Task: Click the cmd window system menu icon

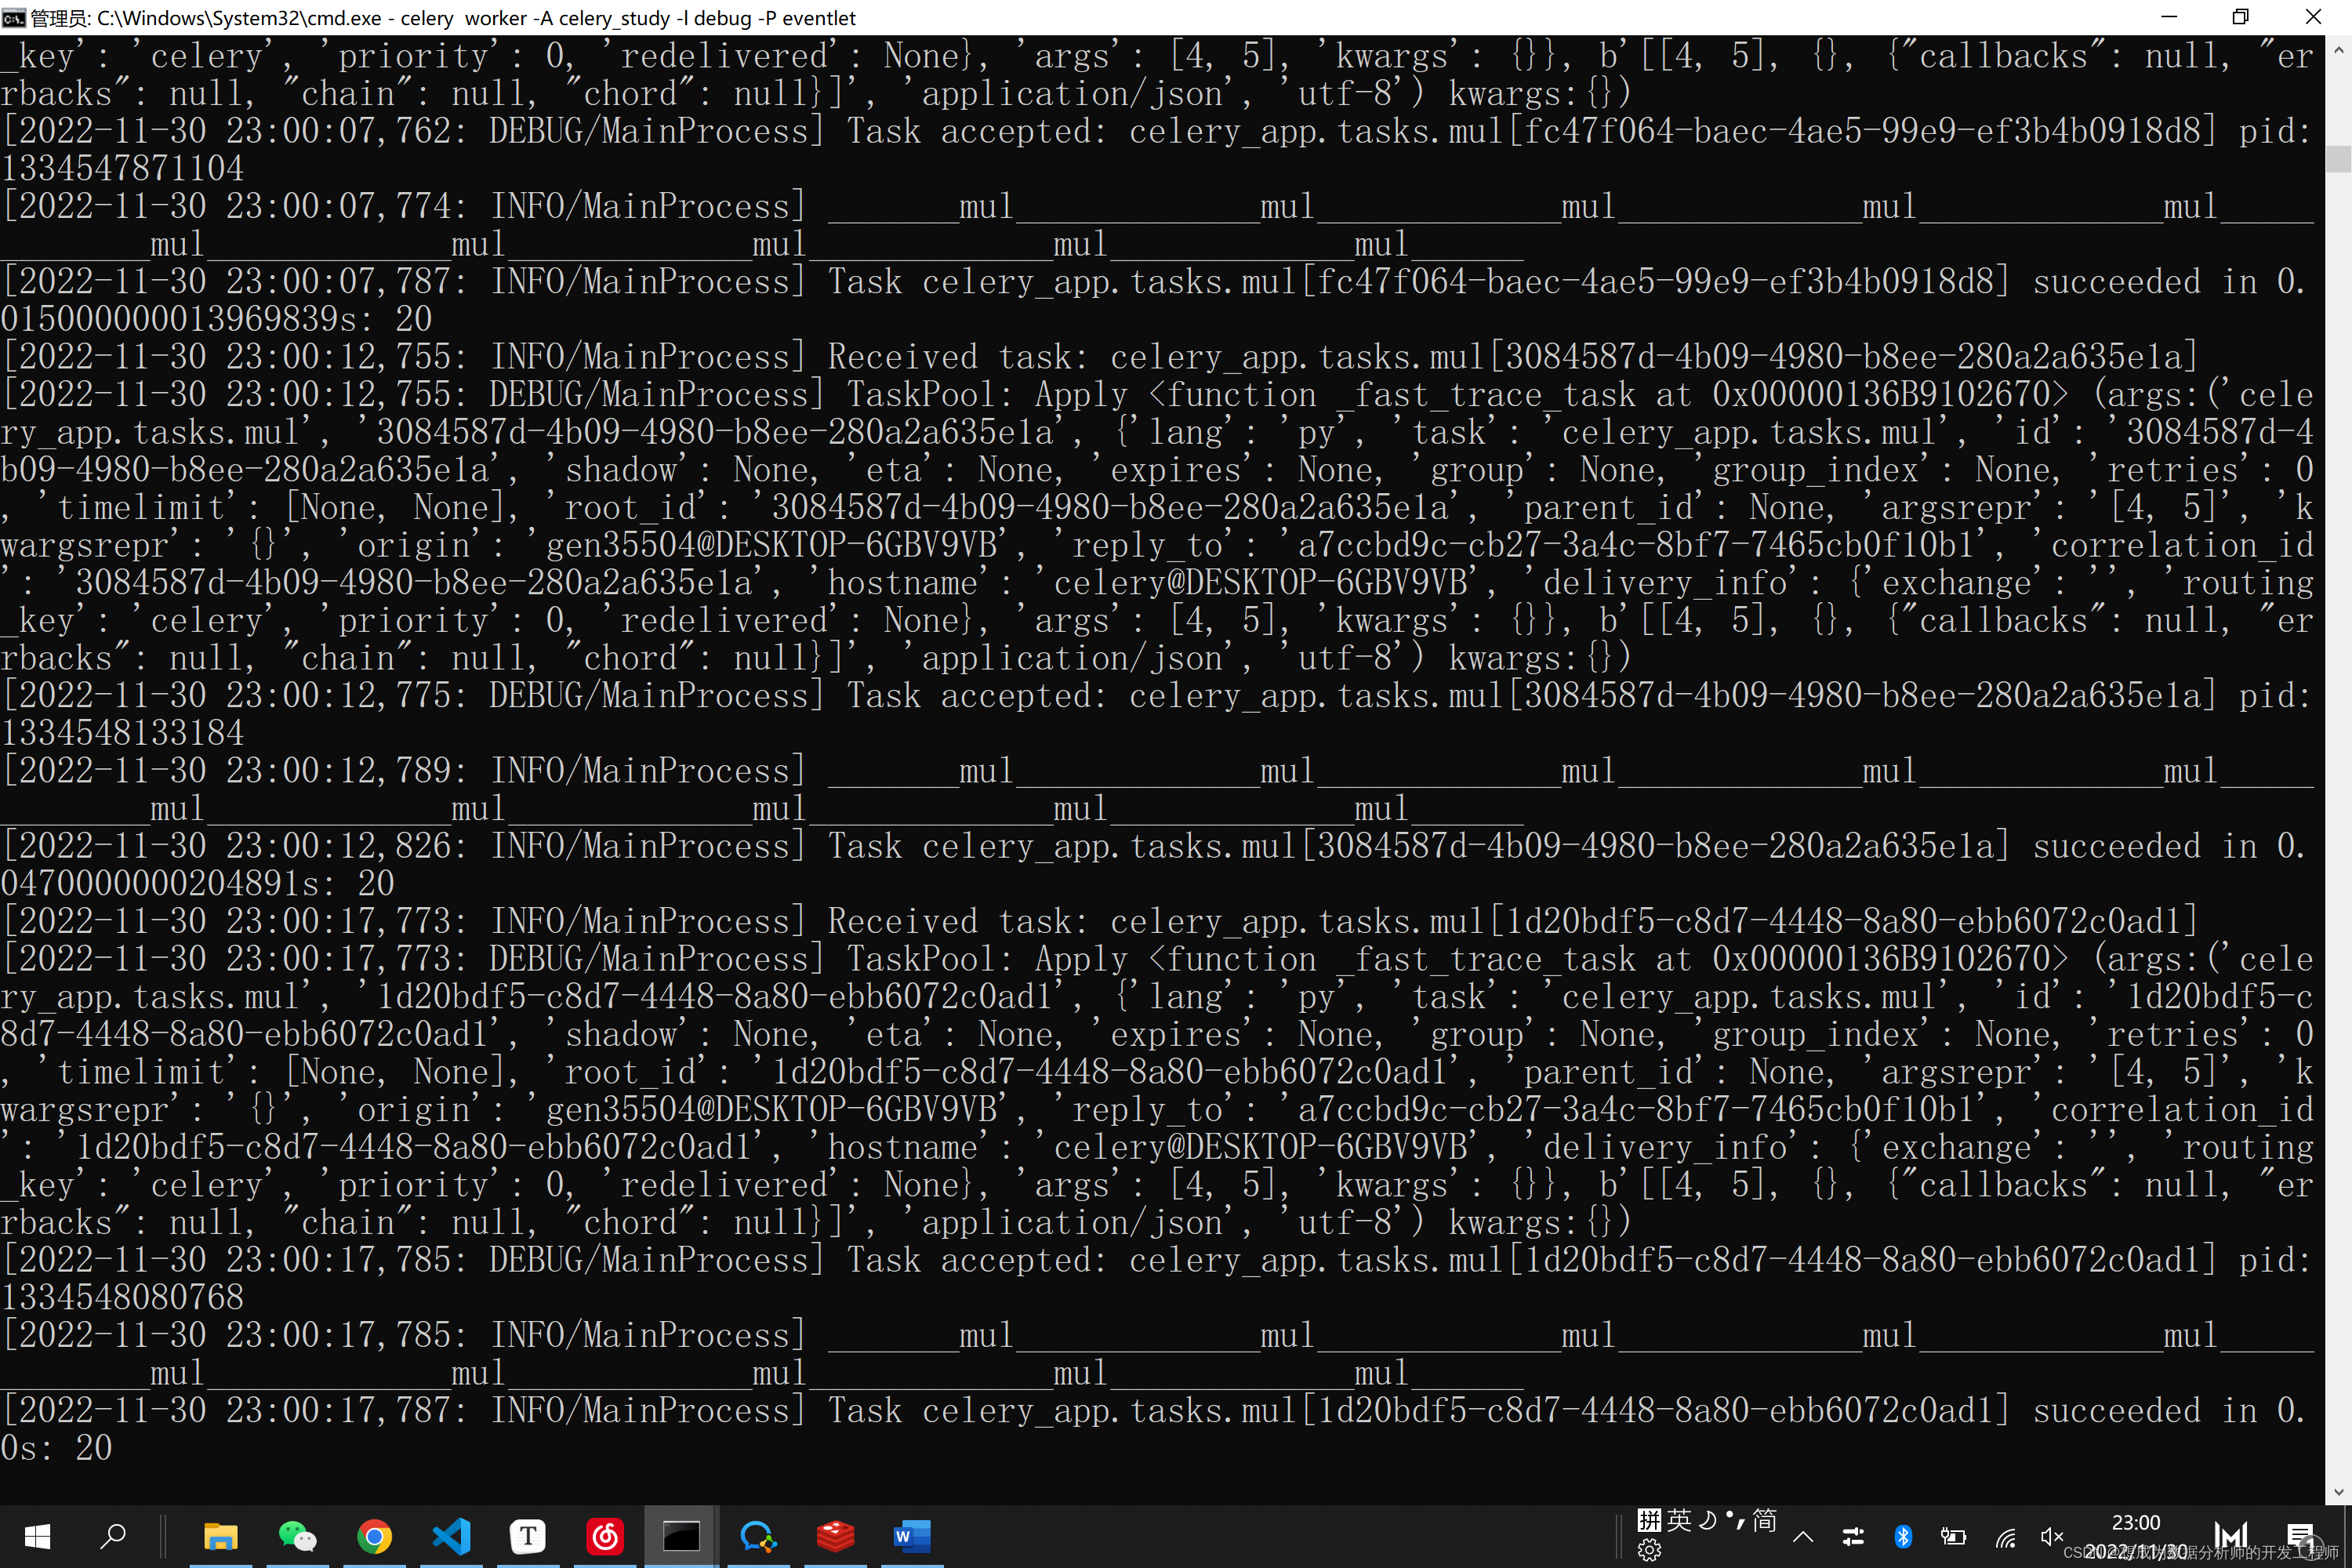Action: [14, 18]
